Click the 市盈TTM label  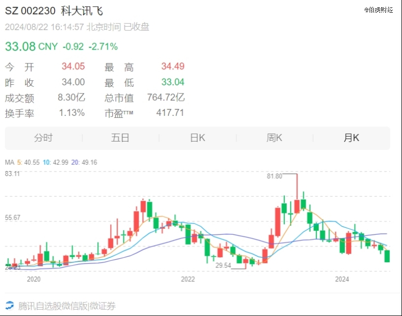pyautogui.click(x=119, y=113)
